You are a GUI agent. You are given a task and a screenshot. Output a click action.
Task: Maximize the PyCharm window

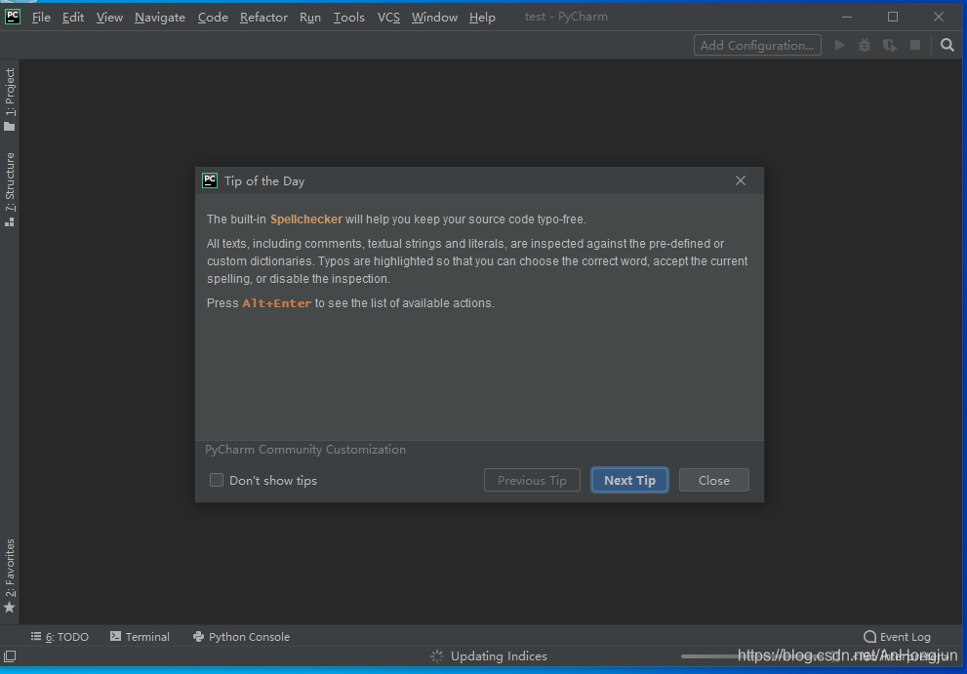click(893, 17)
